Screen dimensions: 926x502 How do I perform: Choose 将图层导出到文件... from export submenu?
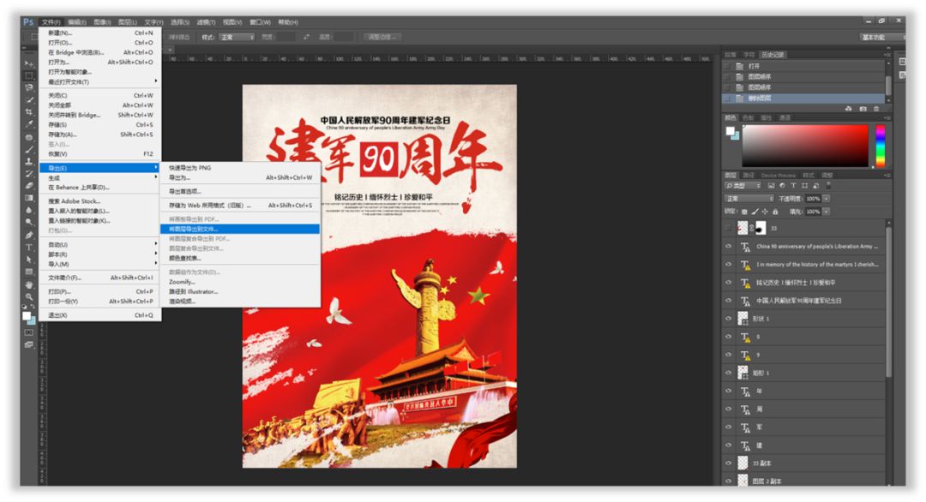240,229
